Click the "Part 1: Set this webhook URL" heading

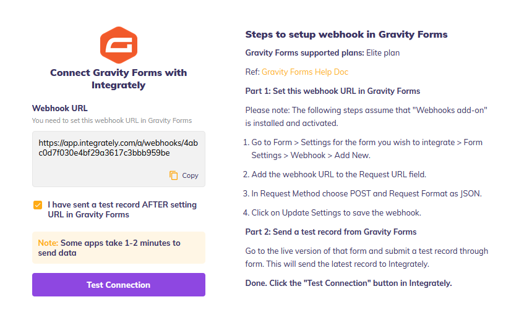pos(332,91)
